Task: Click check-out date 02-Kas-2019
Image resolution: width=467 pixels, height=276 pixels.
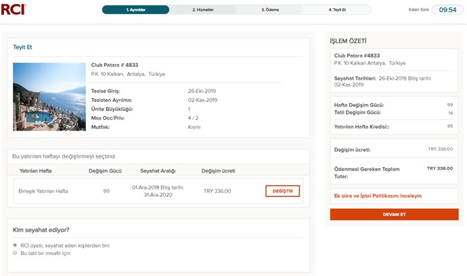Action: coord(202,100)
